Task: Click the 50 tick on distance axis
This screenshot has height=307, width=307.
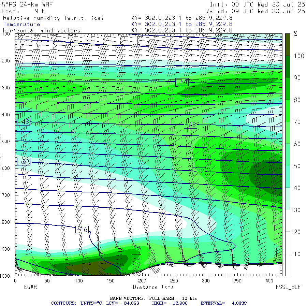Action: click(47, 281)
